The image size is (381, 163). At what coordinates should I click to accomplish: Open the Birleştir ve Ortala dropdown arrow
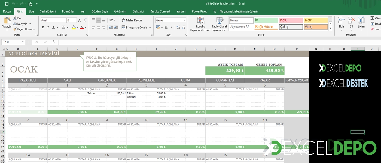[x=150, y=28]
